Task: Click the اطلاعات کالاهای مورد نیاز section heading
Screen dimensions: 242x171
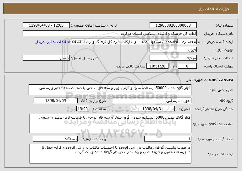Action: coord(210,80)
